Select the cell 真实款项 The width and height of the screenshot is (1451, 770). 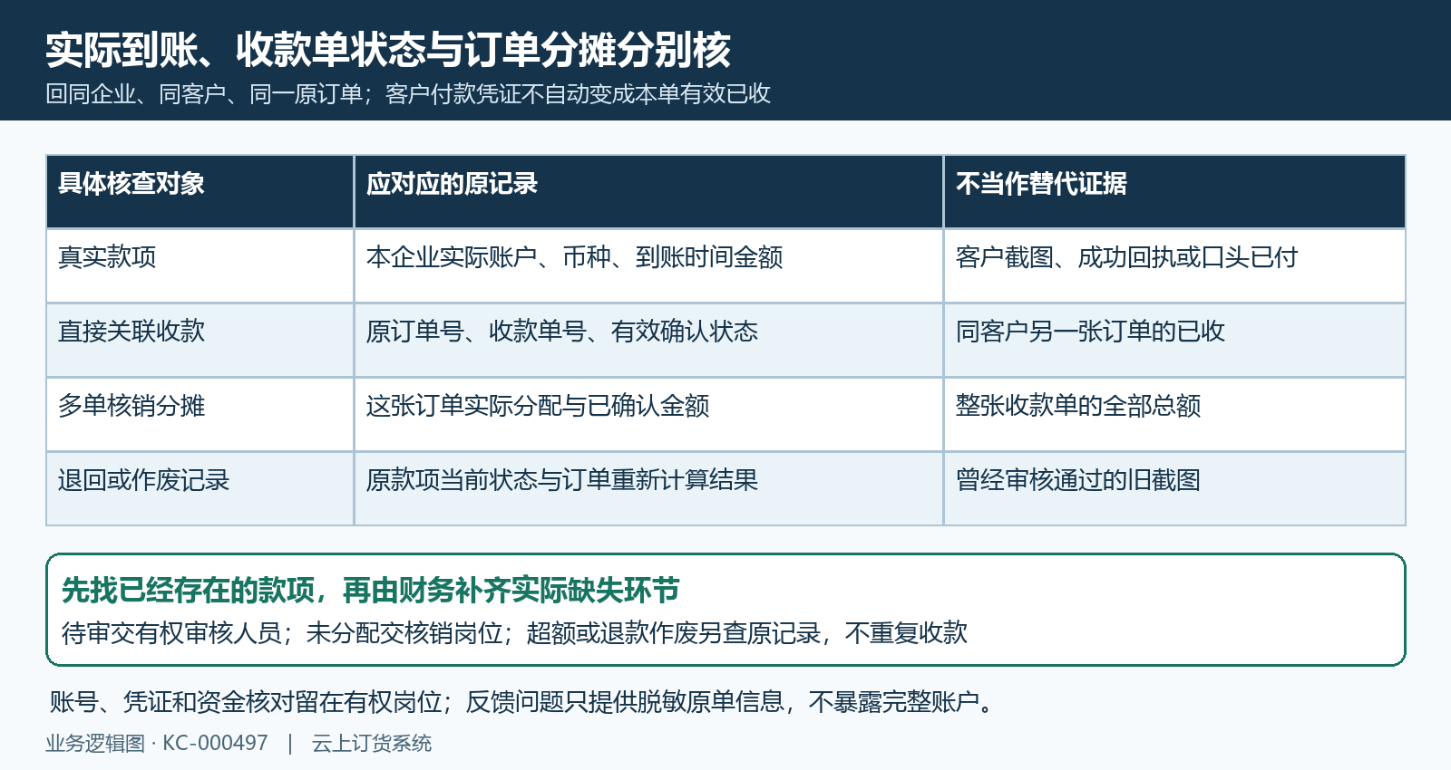200,266
